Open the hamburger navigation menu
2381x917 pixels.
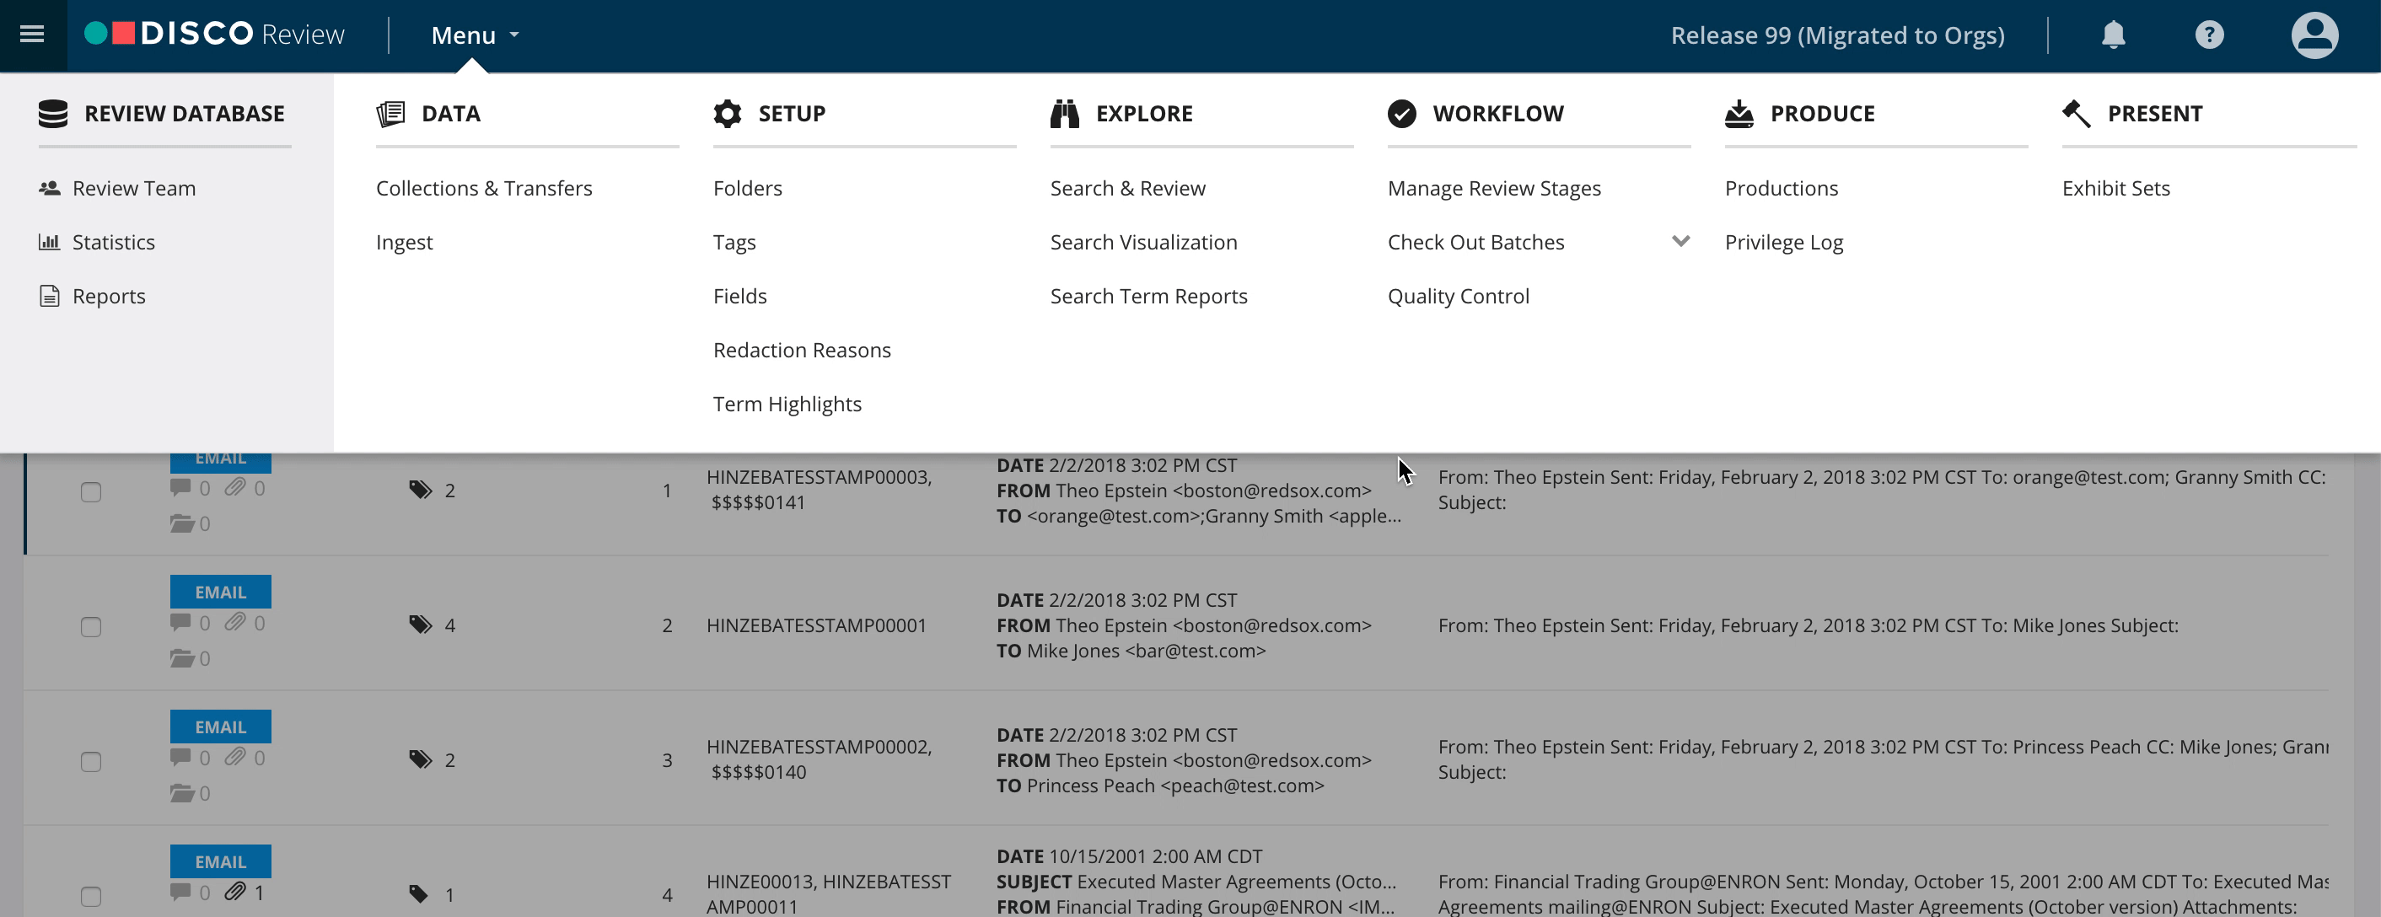(x=32, y=35)
